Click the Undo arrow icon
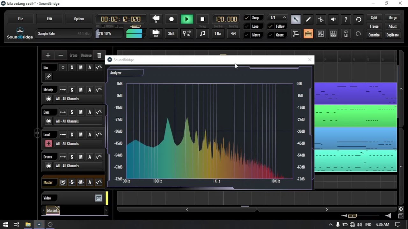 pyautogui.click(x=358, y=19)
